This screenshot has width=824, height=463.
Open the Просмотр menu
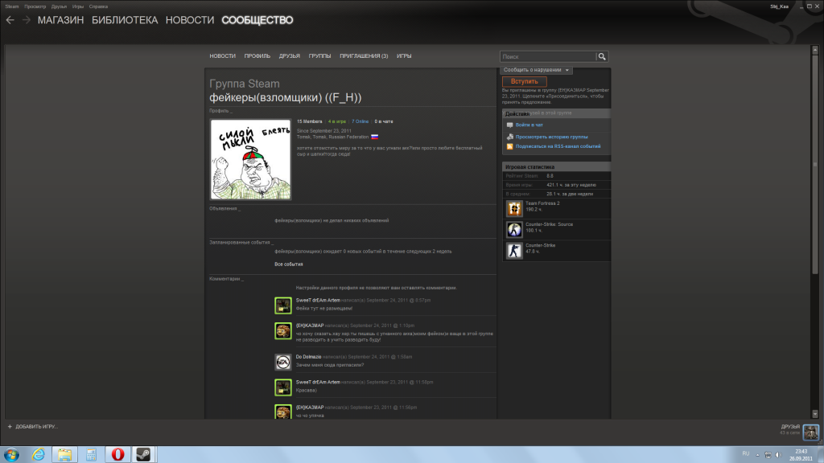(35, 6)
